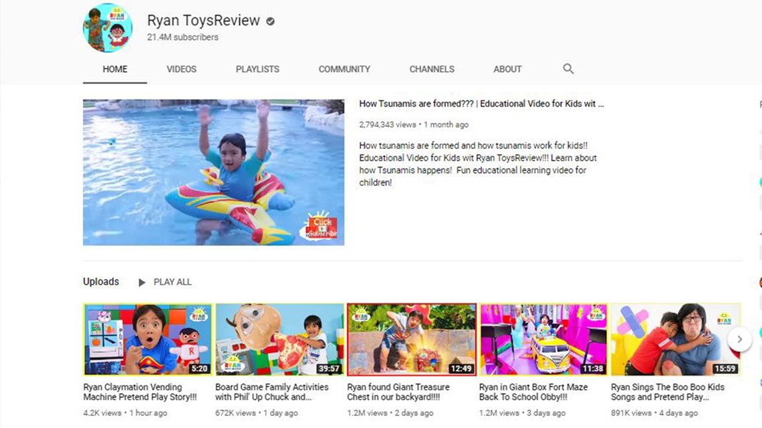Click the 5:20 duration badge
Screen dimensions: 762x428
pos(199,369)
